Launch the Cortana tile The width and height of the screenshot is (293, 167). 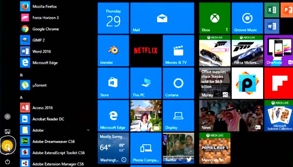(178, 83)
